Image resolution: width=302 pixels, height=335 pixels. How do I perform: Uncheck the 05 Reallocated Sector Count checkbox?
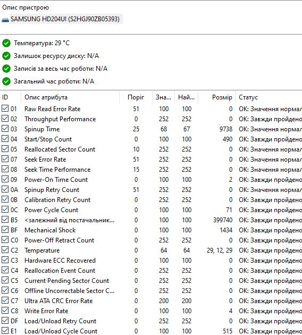pos(5,149)
